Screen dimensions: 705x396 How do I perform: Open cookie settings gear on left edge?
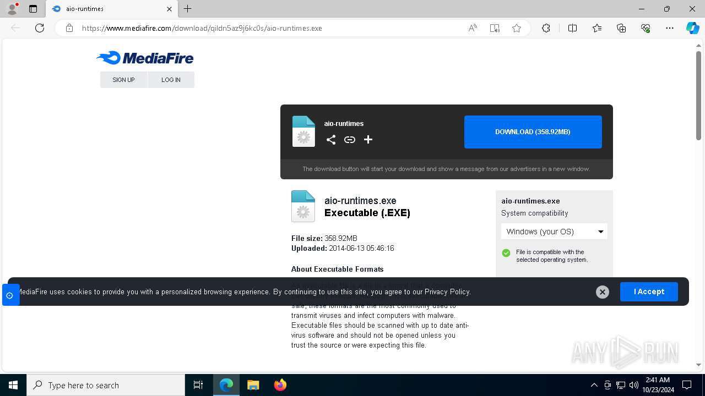(x=10, y=295)
